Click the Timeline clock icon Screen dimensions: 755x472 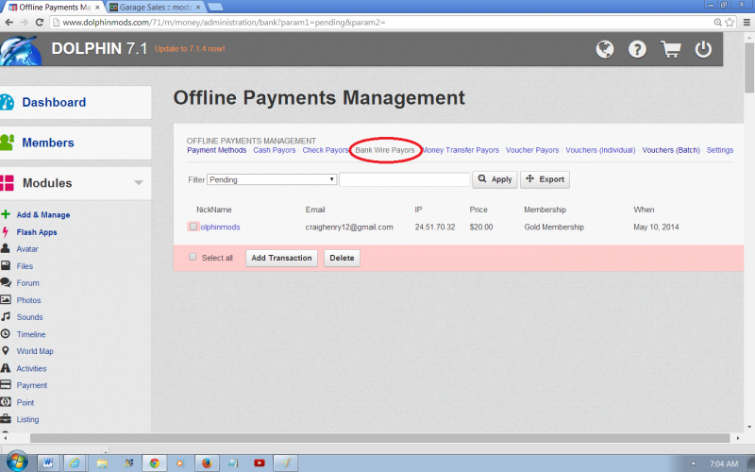pyautogui.click(x=6, y=334)
